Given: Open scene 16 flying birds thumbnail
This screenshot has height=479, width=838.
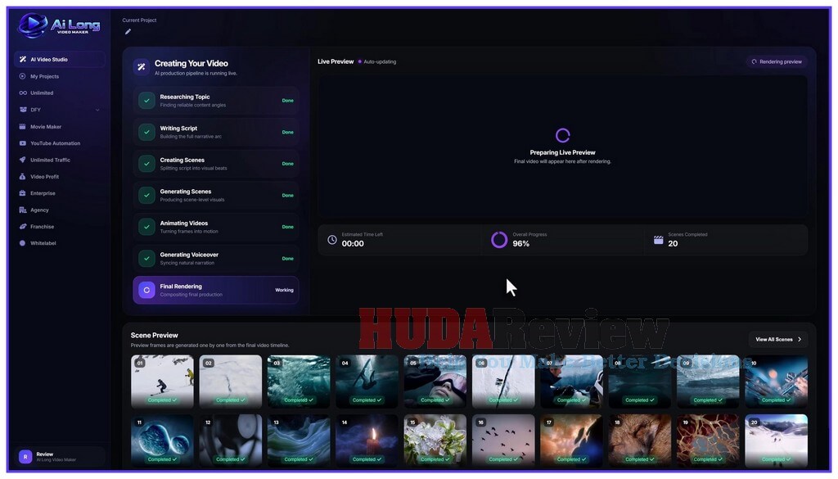Looking at the screenshot, I should (x=503, y=441).
